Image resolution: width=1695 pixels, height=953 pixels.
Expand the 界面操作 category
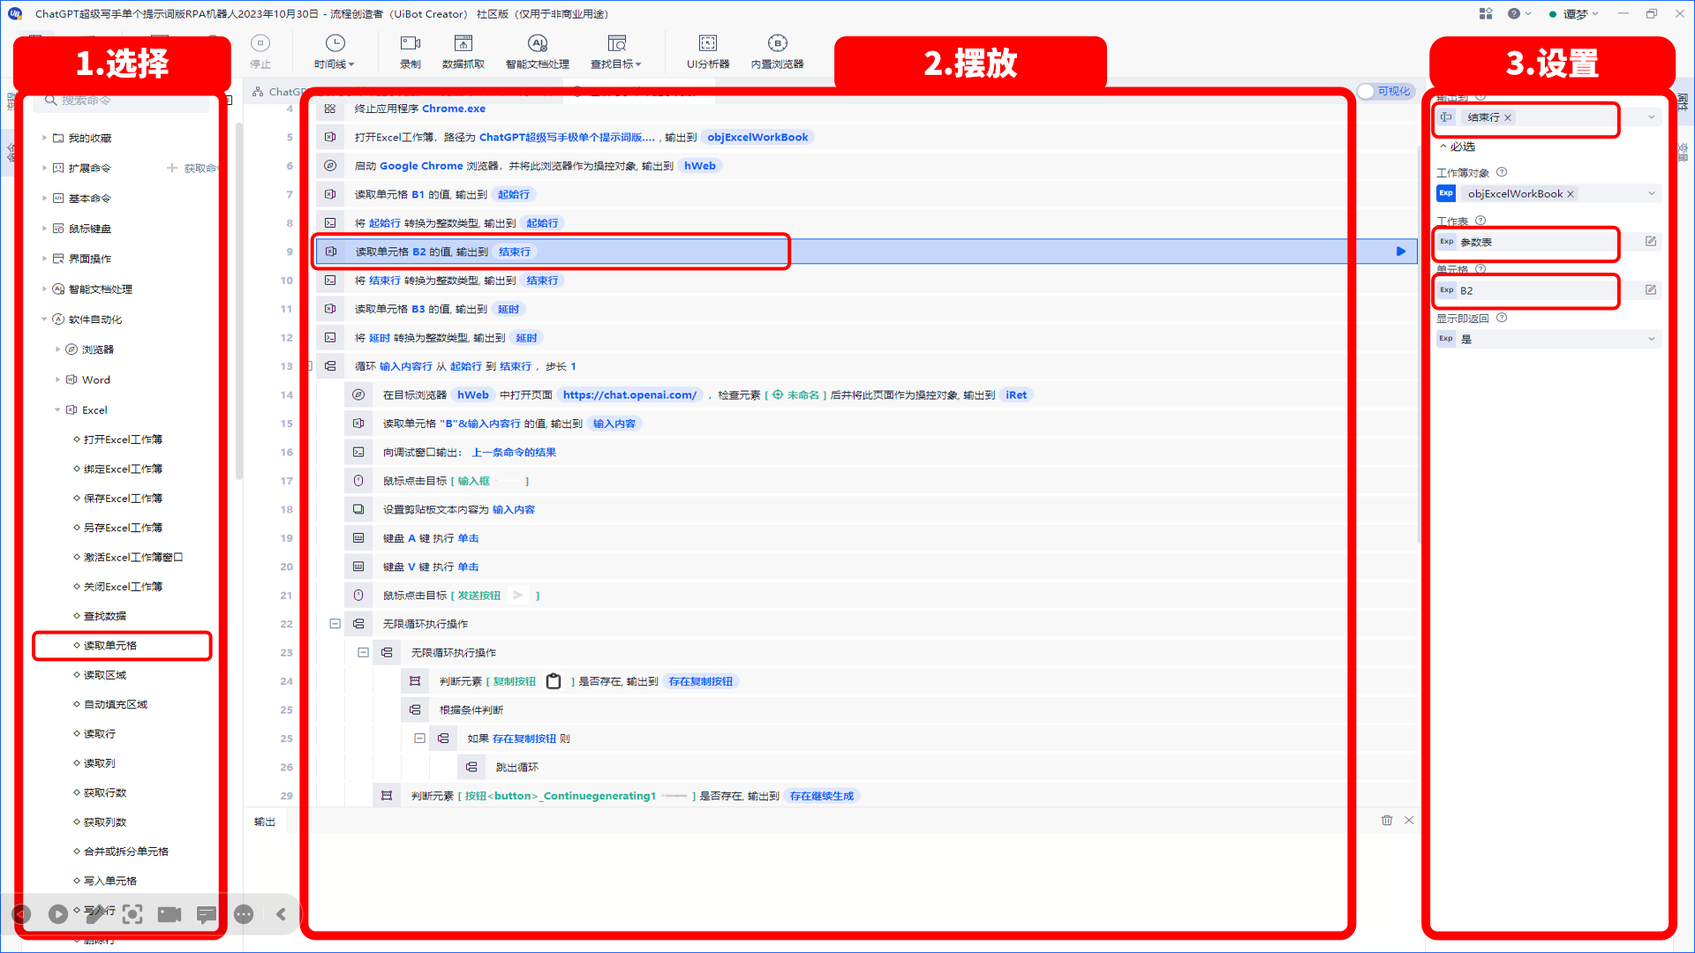[44, 259]
